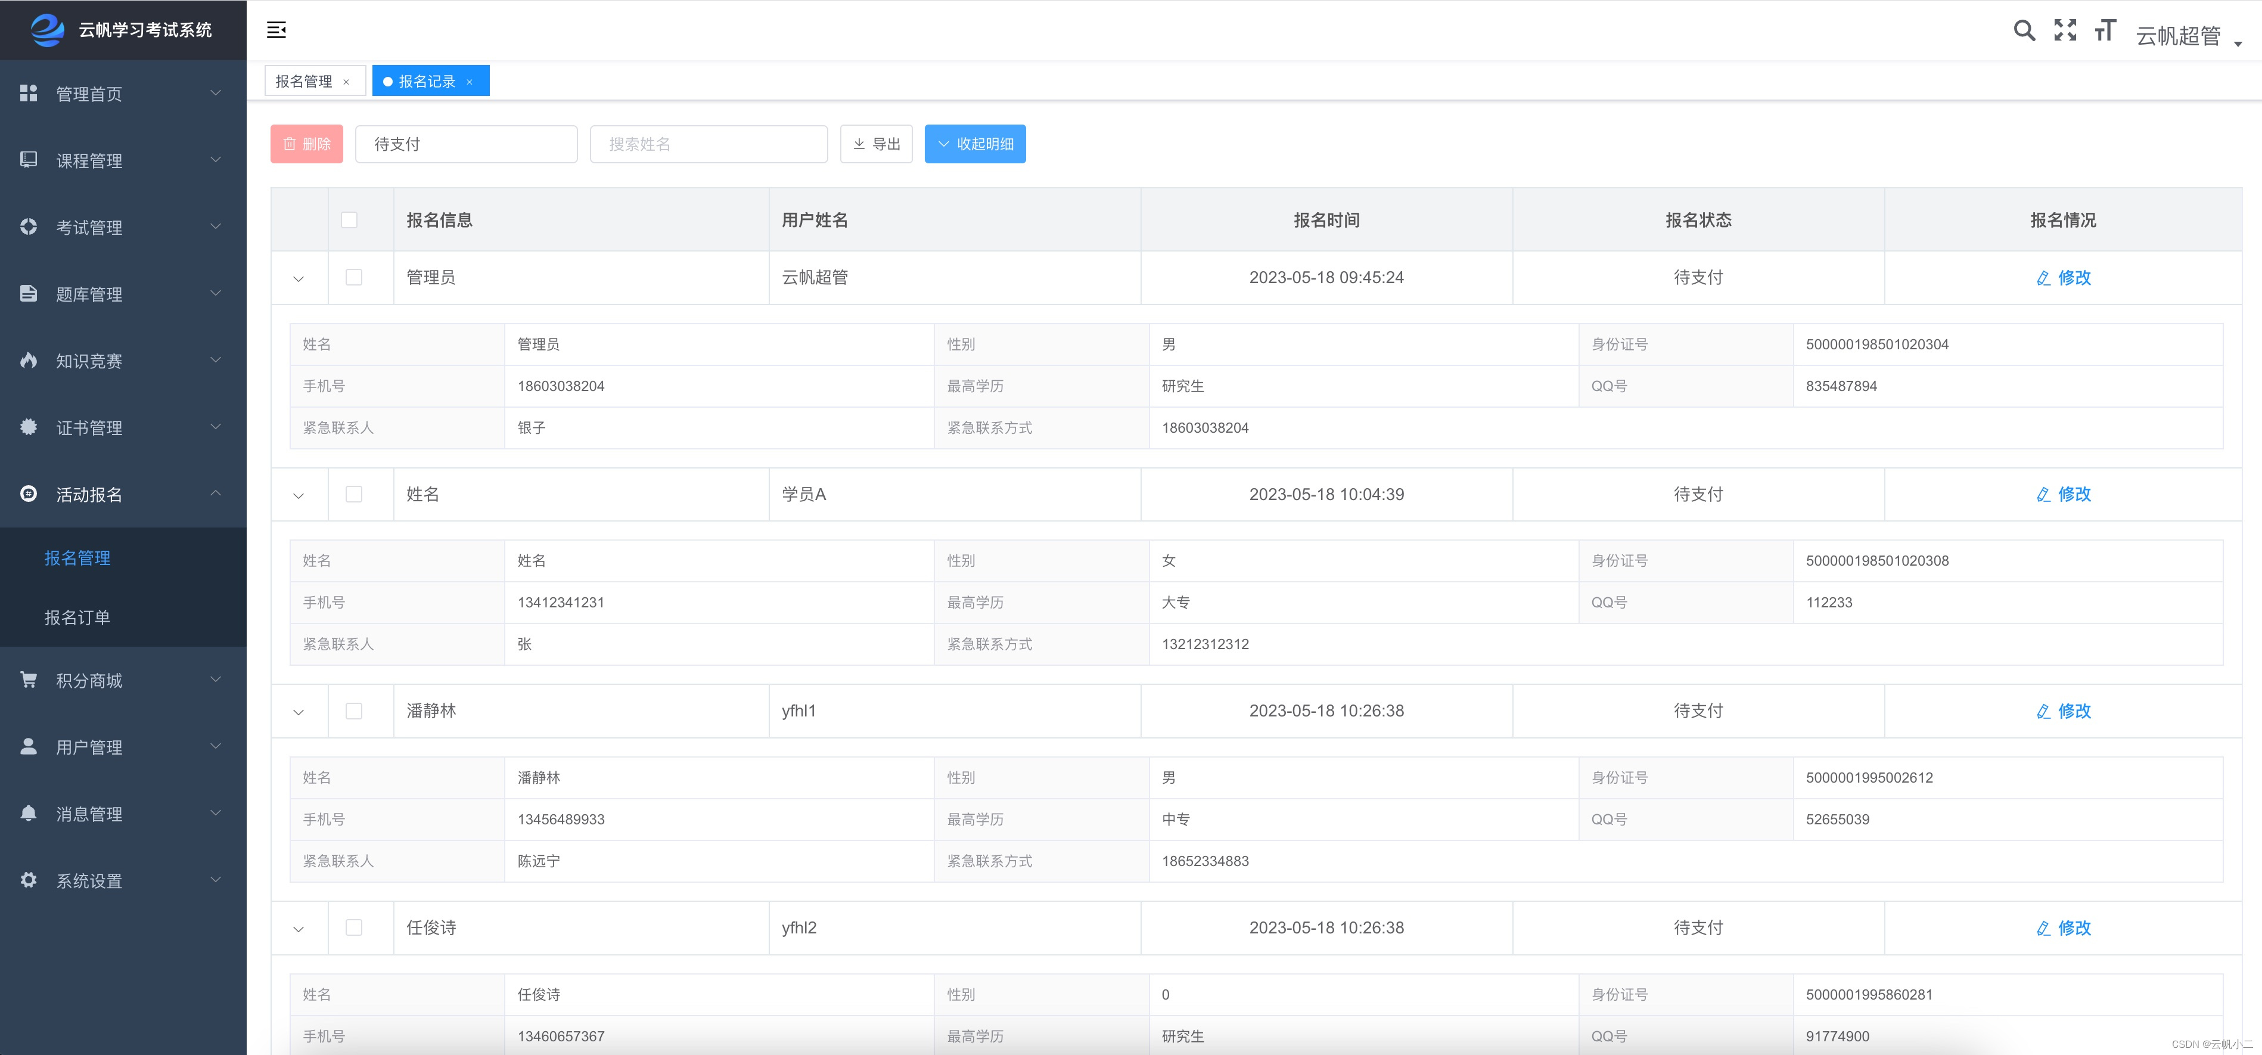Click emergency contact 陈远宁

[538, 862]
